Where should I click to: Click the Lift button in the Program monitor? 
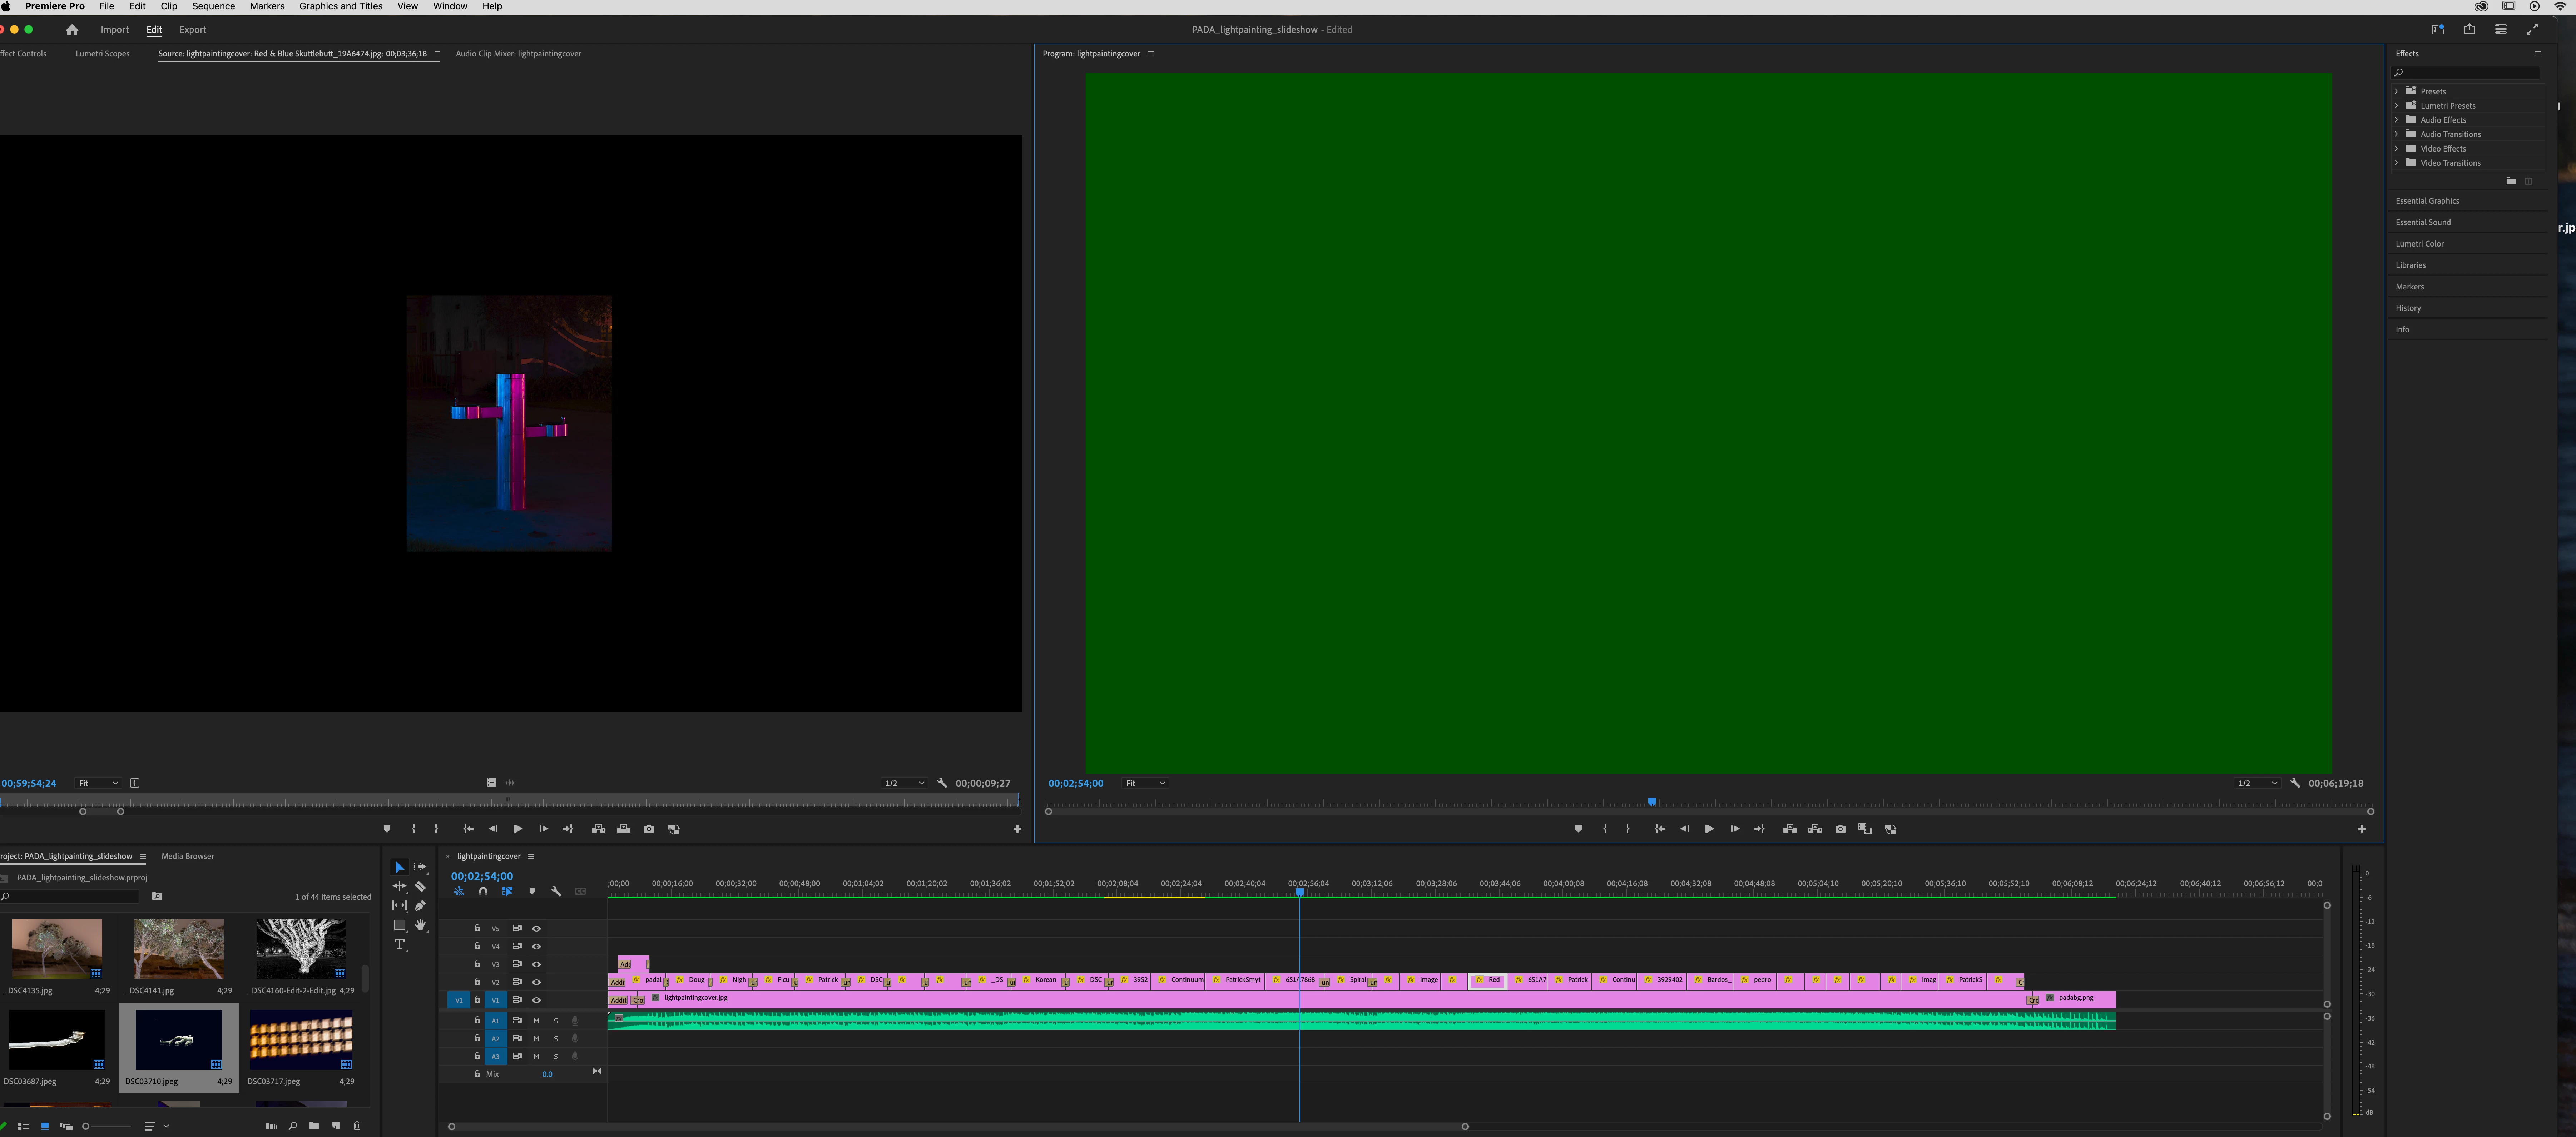coord(1790,829)
